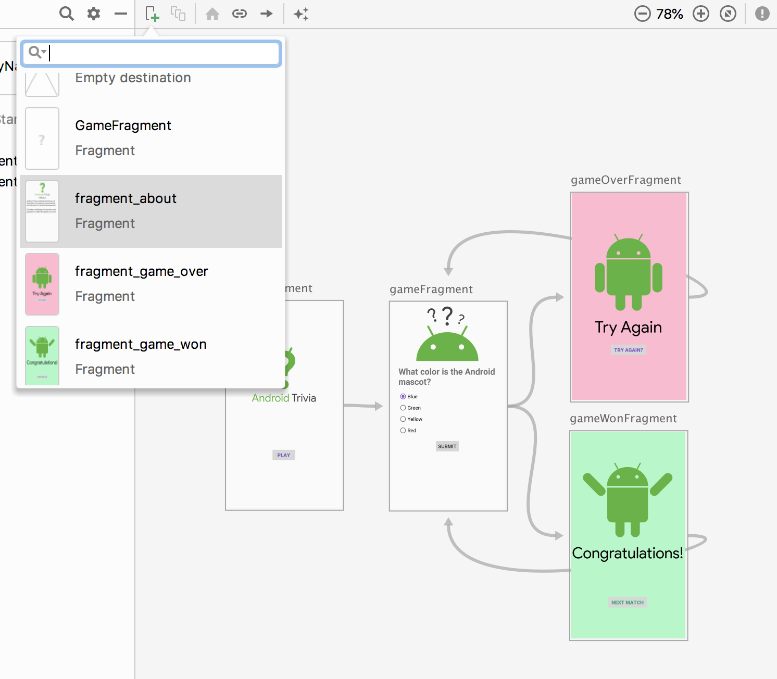
Task: Click the Nest in Graph icon
Action: click(x=178, y=14)
